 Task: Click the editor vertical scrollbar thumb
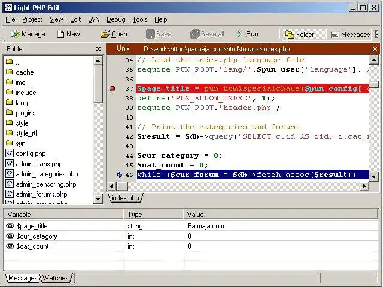pyautogui.click(x=373, y=84)
